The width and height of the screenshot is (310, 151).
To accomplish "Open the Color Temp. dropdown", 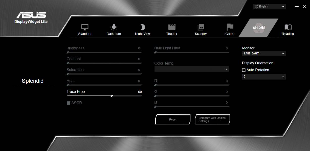I will [x=192, y=69].
